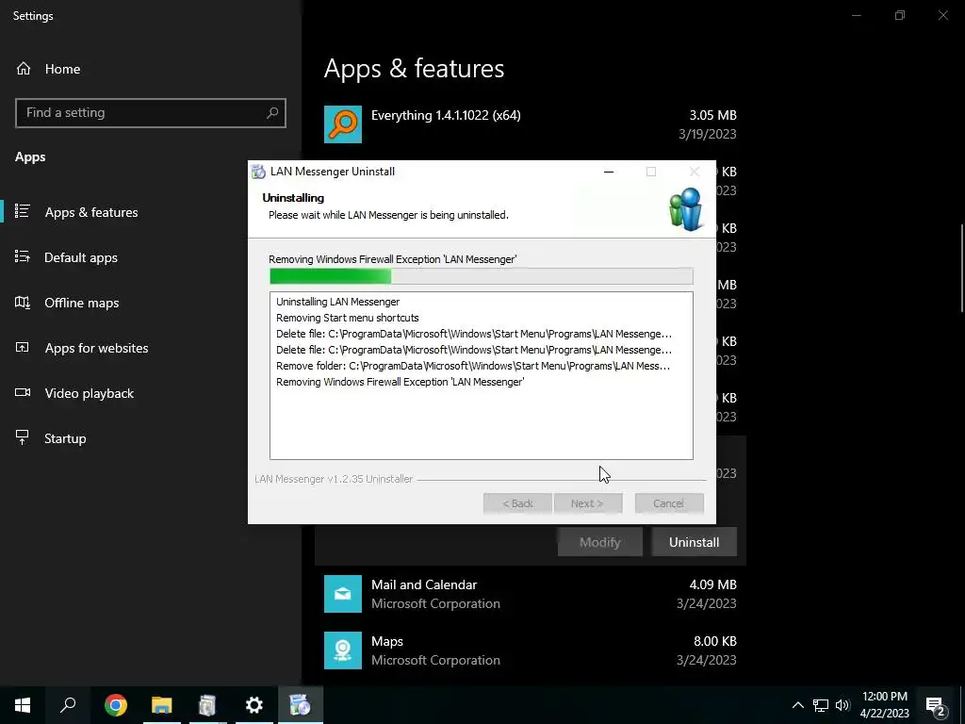Click the last log line about Firewall Exception
The image size is (965, 724).
pos(400,382)
